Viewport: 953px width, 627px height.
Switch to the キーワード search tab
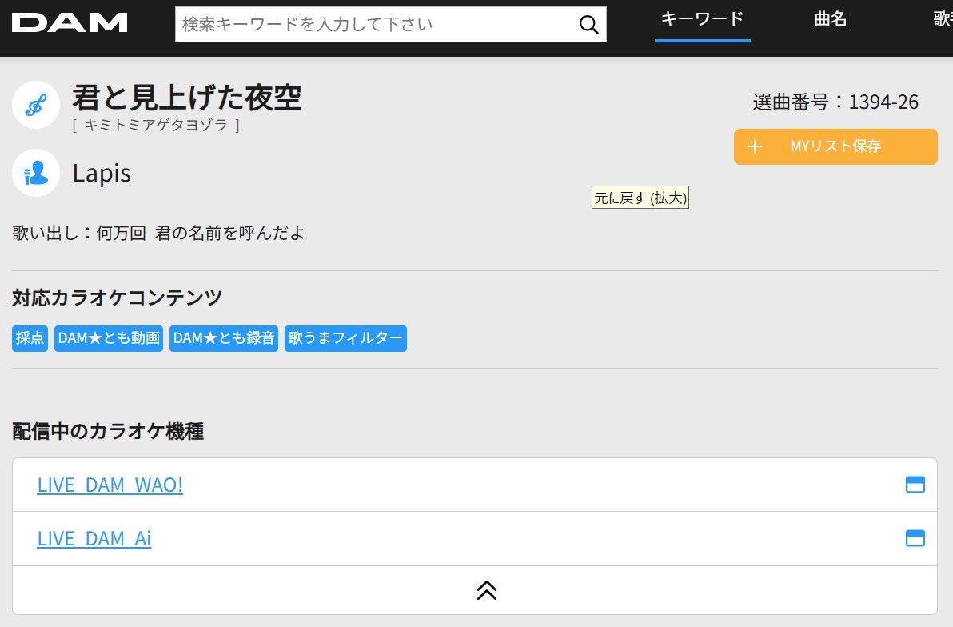701,19
